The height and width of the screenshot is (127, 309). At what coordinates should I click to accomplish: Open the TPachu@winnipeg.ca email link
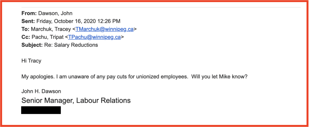(94, 37)
